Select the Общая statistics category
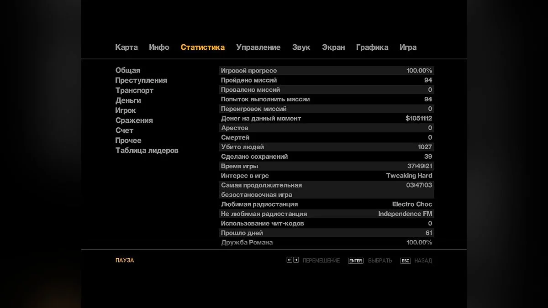Viewport: 548px width, 308px height. point(128,70)
